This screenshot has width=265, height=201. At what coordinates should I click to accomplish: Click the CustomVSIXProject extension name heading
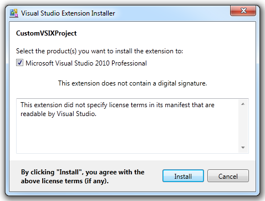click(46, 33)
